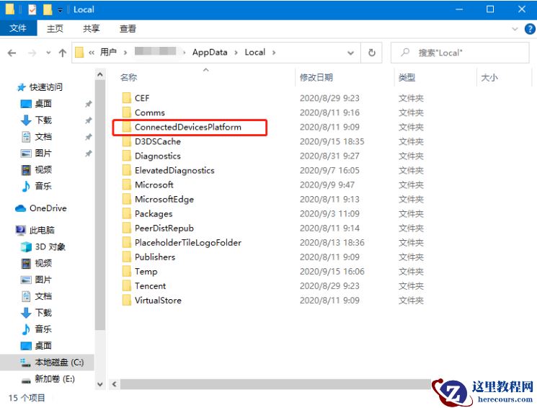Select the Temp folder icon
The height and width of the screenshot is (408, 537).
tap(127, 271)
